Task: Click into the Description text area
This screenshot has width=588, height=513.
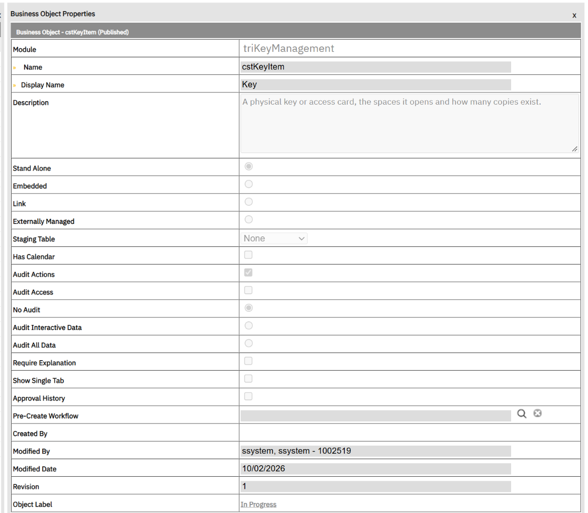Action: [410, 123]
